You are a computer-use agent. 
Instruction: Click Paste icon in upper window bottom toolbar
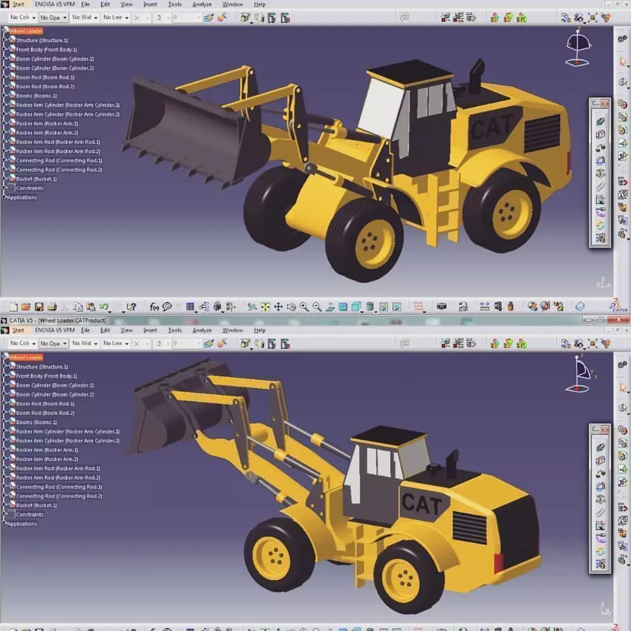coord(91,307)
